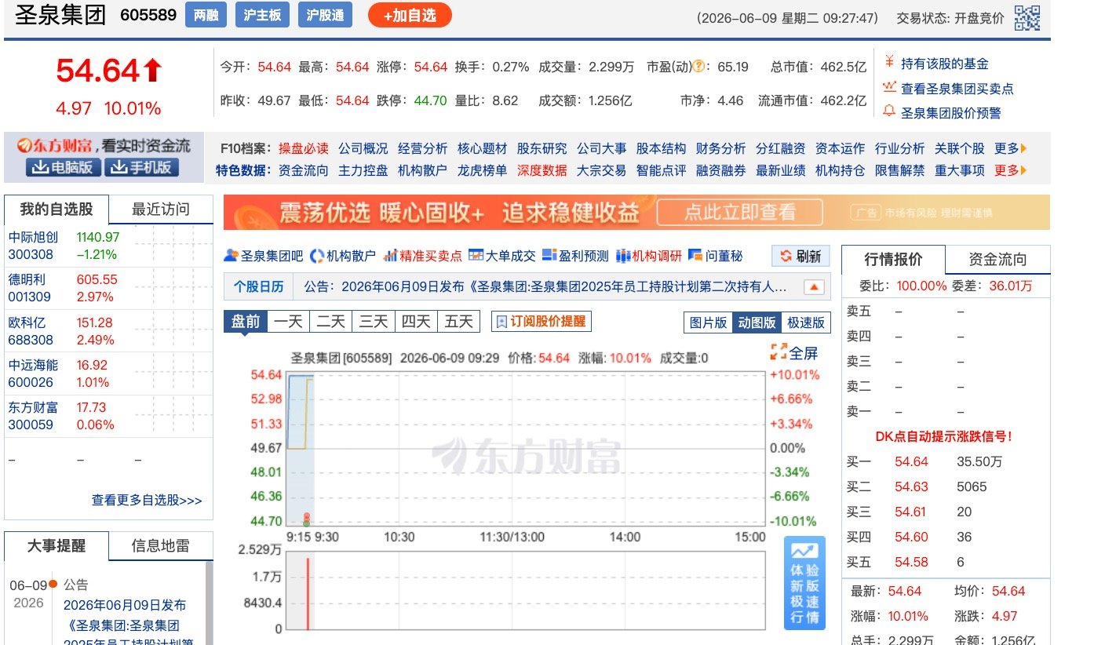This screenshot has width=1105, height=645.
Task: Add stock with +加自选 button
Action: click(x=410, y=15)
